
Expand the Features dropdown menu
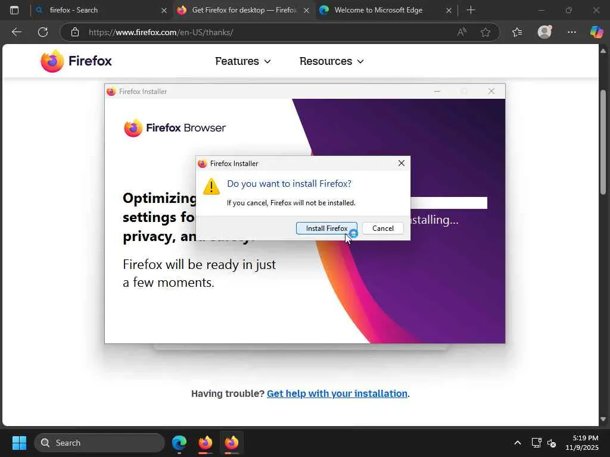pyautogui.click(x=243, y=61)
